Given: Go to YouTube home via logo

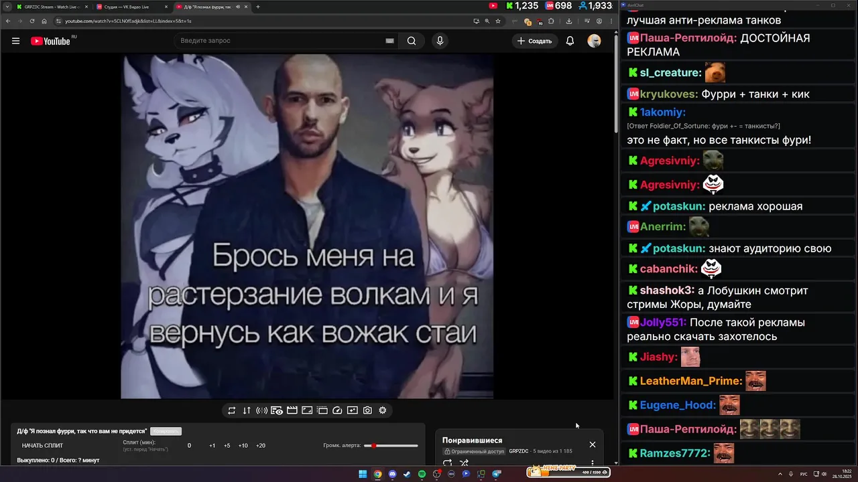Looking at the screenshot, I should [x=50, y=41].
